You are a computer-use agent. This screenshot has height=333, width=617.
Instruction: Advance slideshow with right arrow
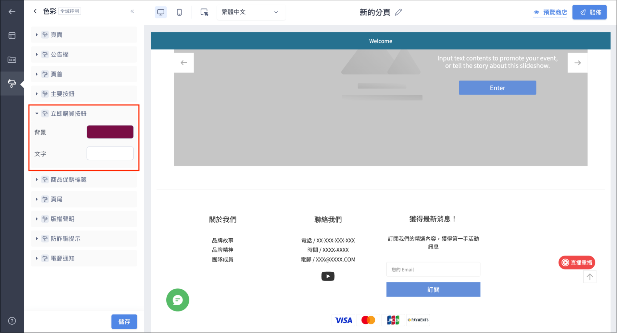(577, 63)
